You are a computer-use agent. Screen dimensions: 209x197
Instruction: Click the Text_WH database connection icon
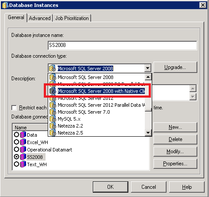click(23, 164)
